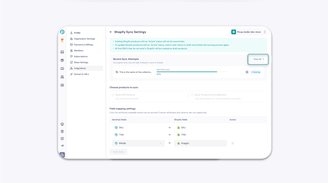This screenshot has height=183, width=328.
Task: Click the Syncing status badge
Action: click(x=256, y=72)
